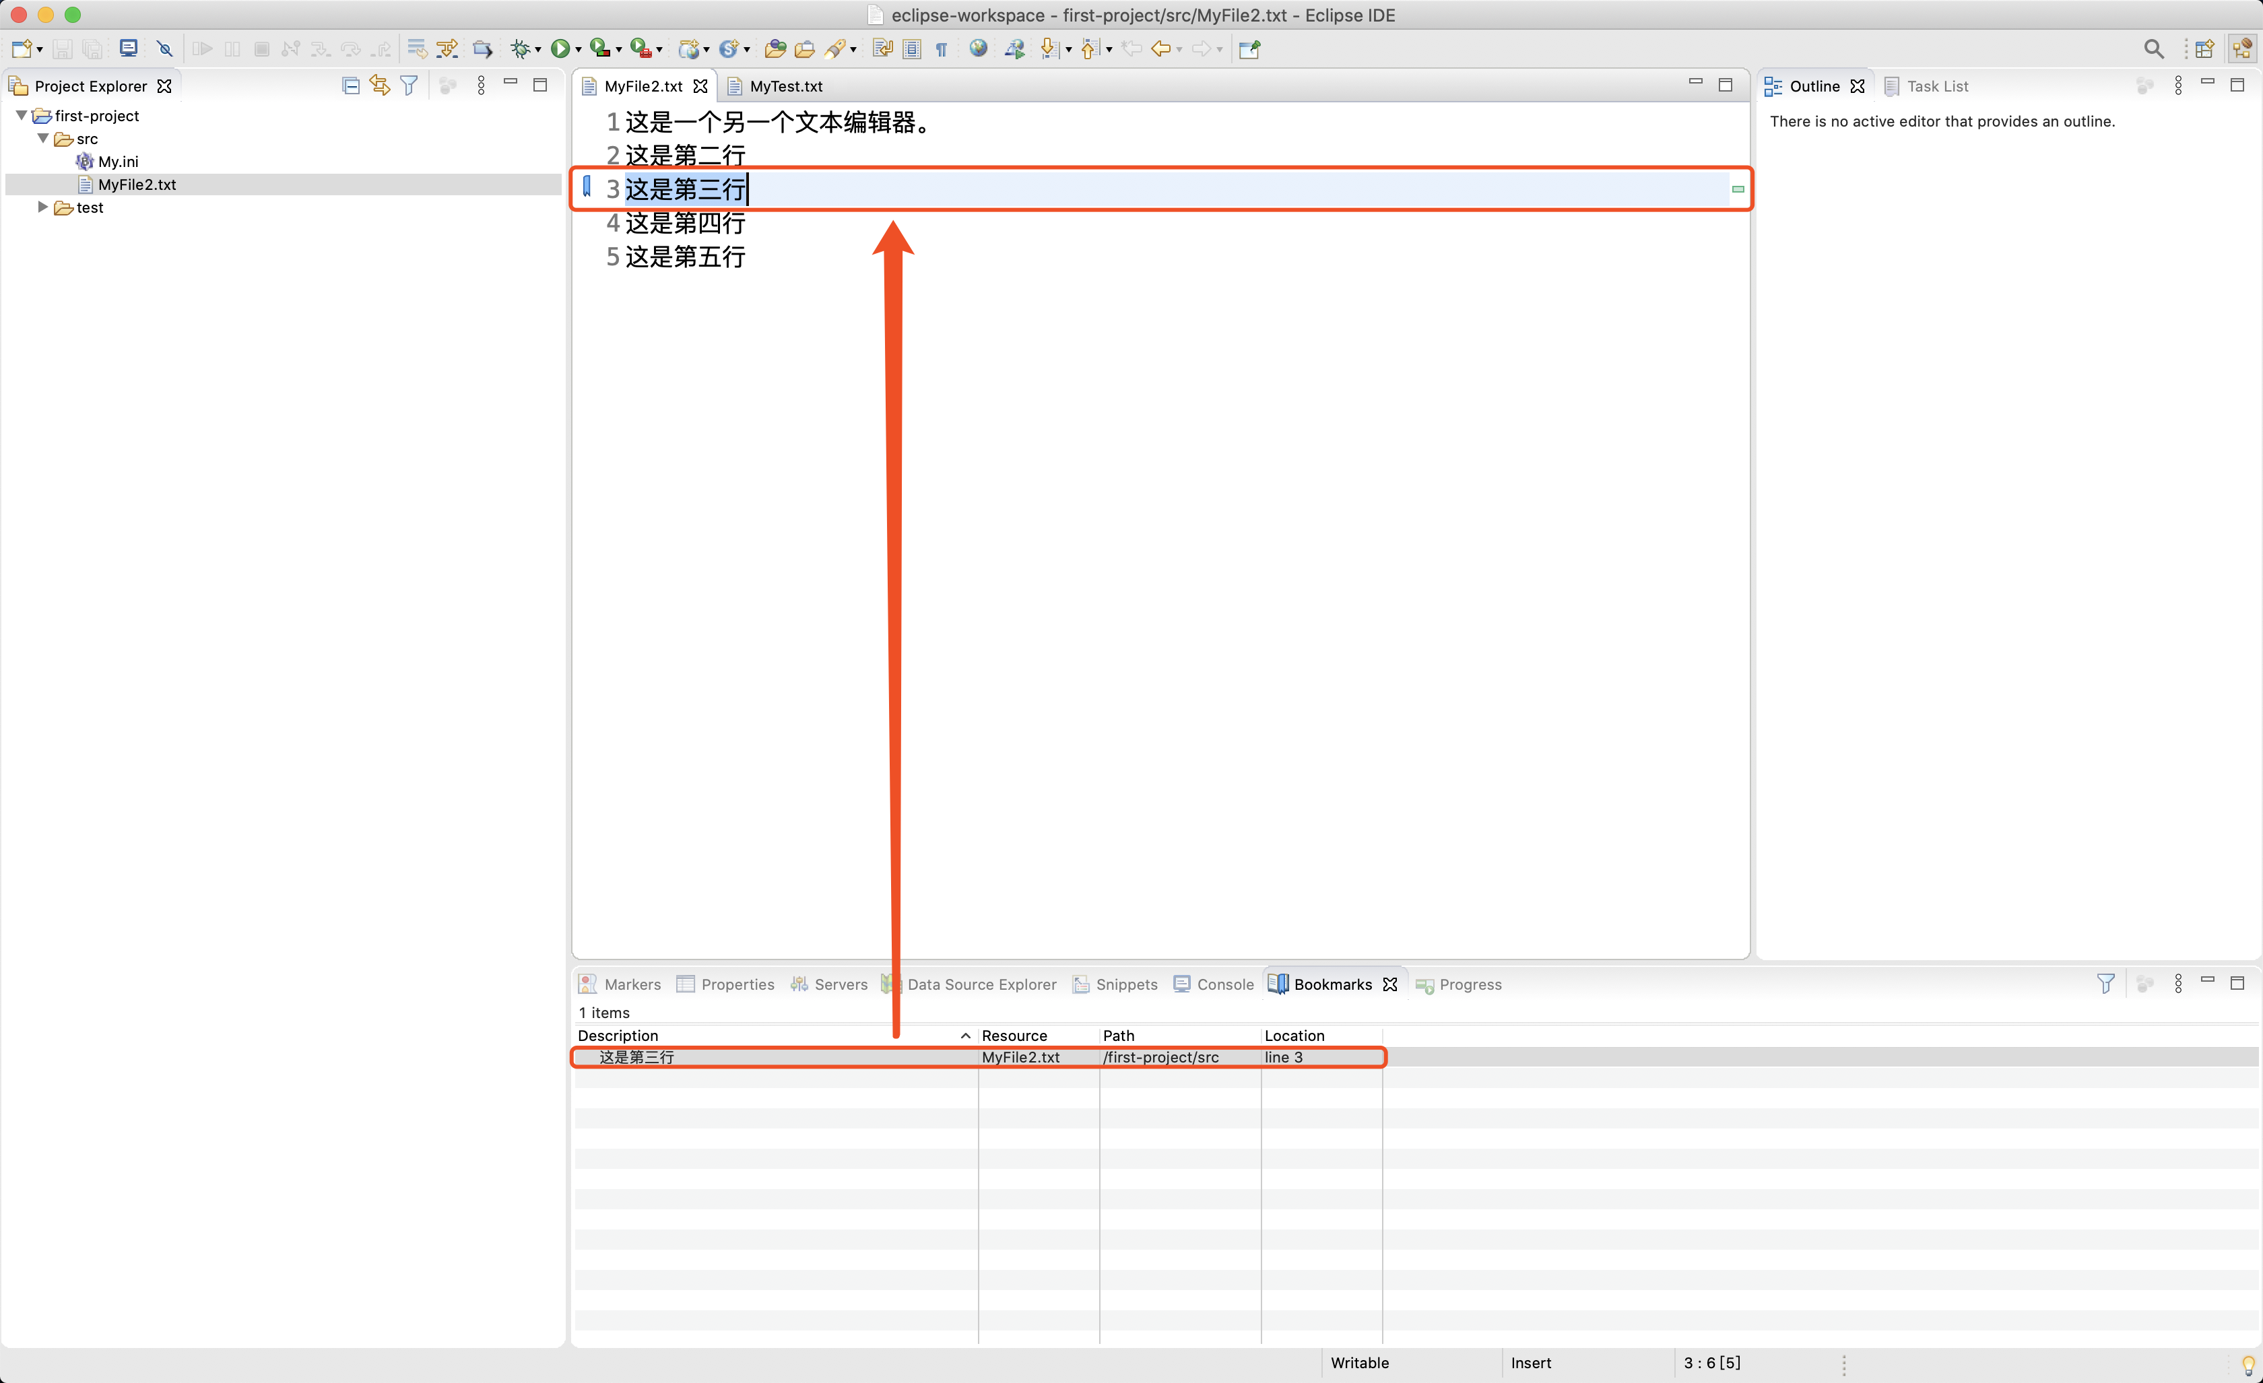Open the Bookmarks view menu dots
This screenshot has height=1383, width=2263.
(x=2179, y=984)
